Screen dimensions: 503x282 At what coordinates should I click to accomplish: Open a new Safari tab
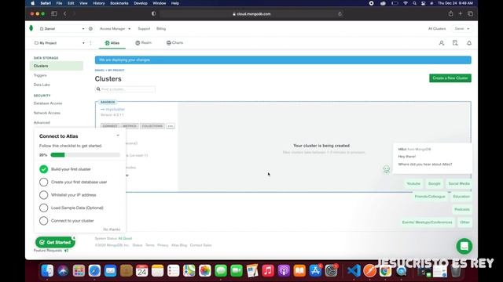click(x=461, y=13)
